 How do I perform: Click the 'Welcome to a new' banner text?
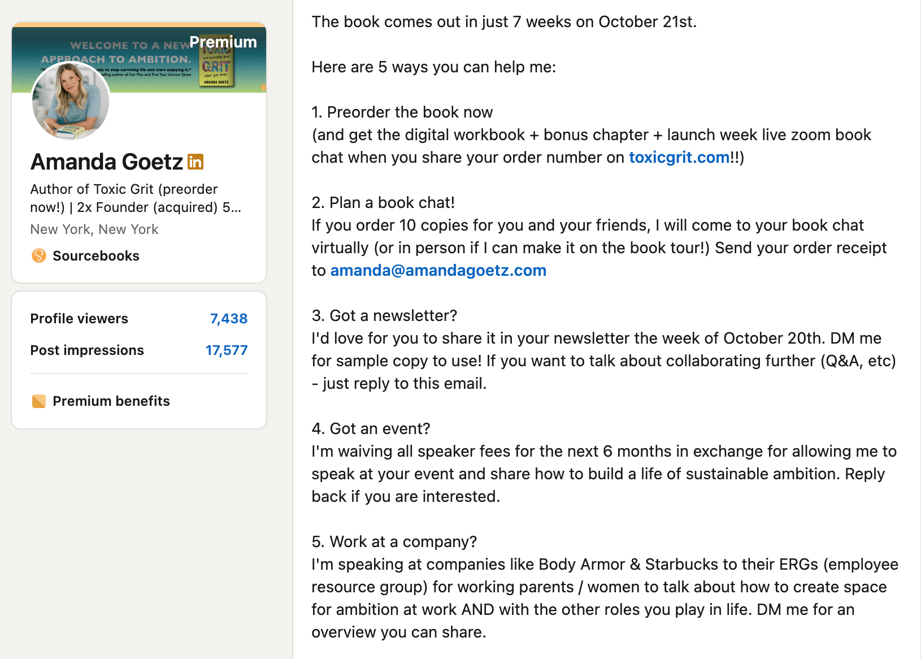pos(129,45)
